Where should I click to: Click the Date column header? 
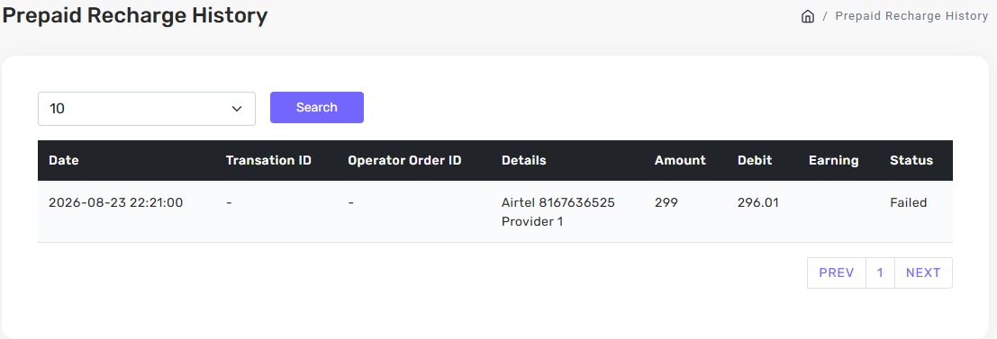64,161
